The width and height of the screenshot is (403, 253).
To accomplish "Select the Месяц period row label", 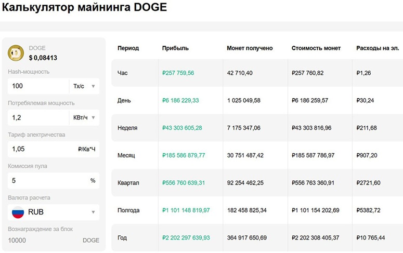I will click(126, 155).
